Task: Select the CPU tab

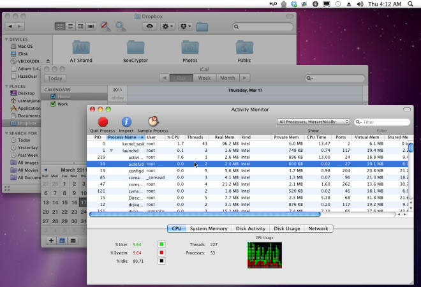Action: point(177,228)
